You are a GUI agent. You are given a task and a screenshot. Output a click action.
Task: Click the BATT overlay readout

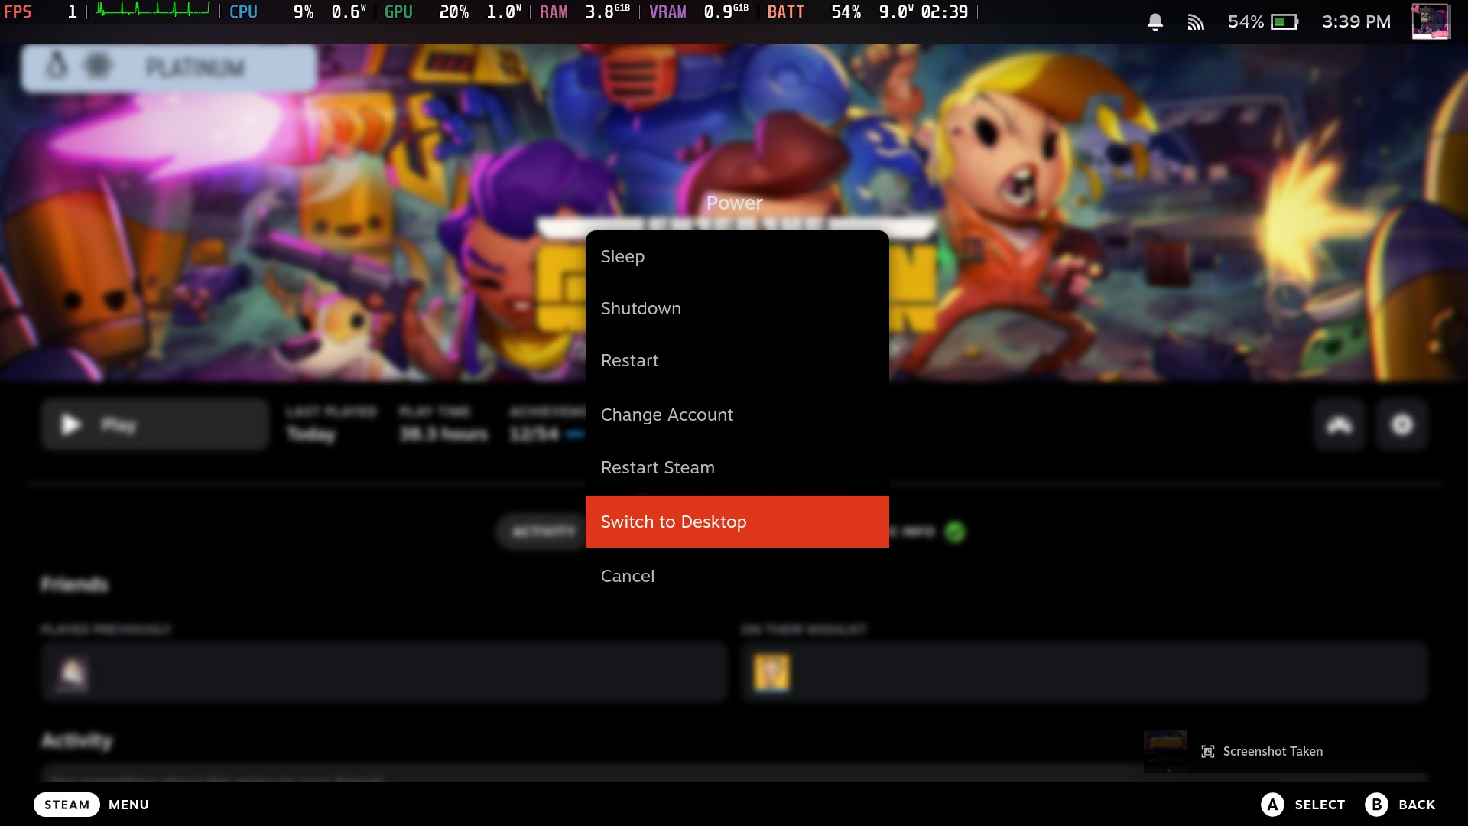[x=868, y=11]
